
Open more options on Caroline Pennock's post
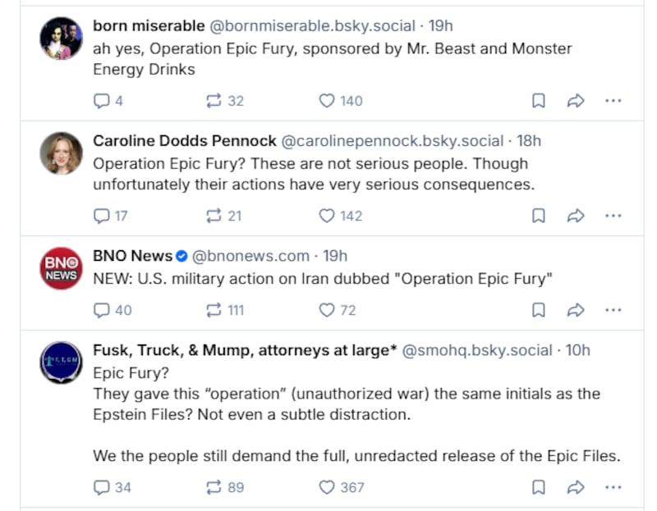click(x=613, y=216)
